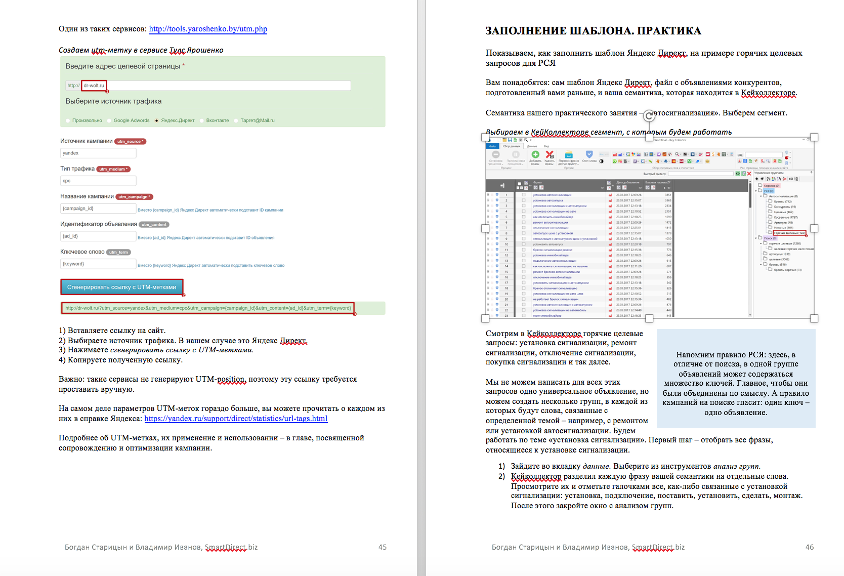Click the {ad_id} ad identifier field
Image resolution: width=844 pixels, height=576 pixels.
pyautogui.click(x=98, y=236)
